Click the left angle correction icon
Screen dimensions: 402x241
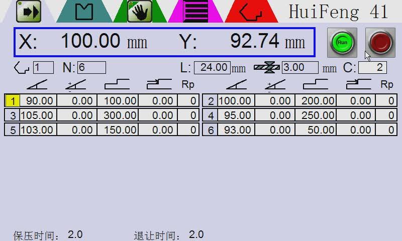(75, 85)
